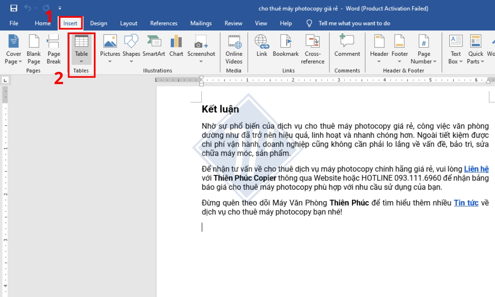Insert a Blank Page
This screenshot has height=297, width=495.
click(x=34, y=49)
